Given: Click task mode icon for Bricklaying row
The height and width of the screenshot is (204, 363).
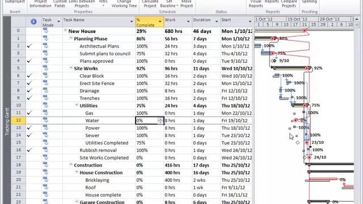Looking at the screenshot, I should coord(45,180).
